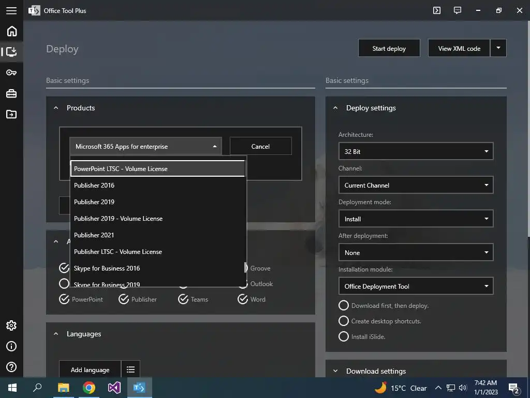Open Installation module Office Deployment Tool dropdown
Viewport: 530px width, 398px height.
[x=416, y=286]
